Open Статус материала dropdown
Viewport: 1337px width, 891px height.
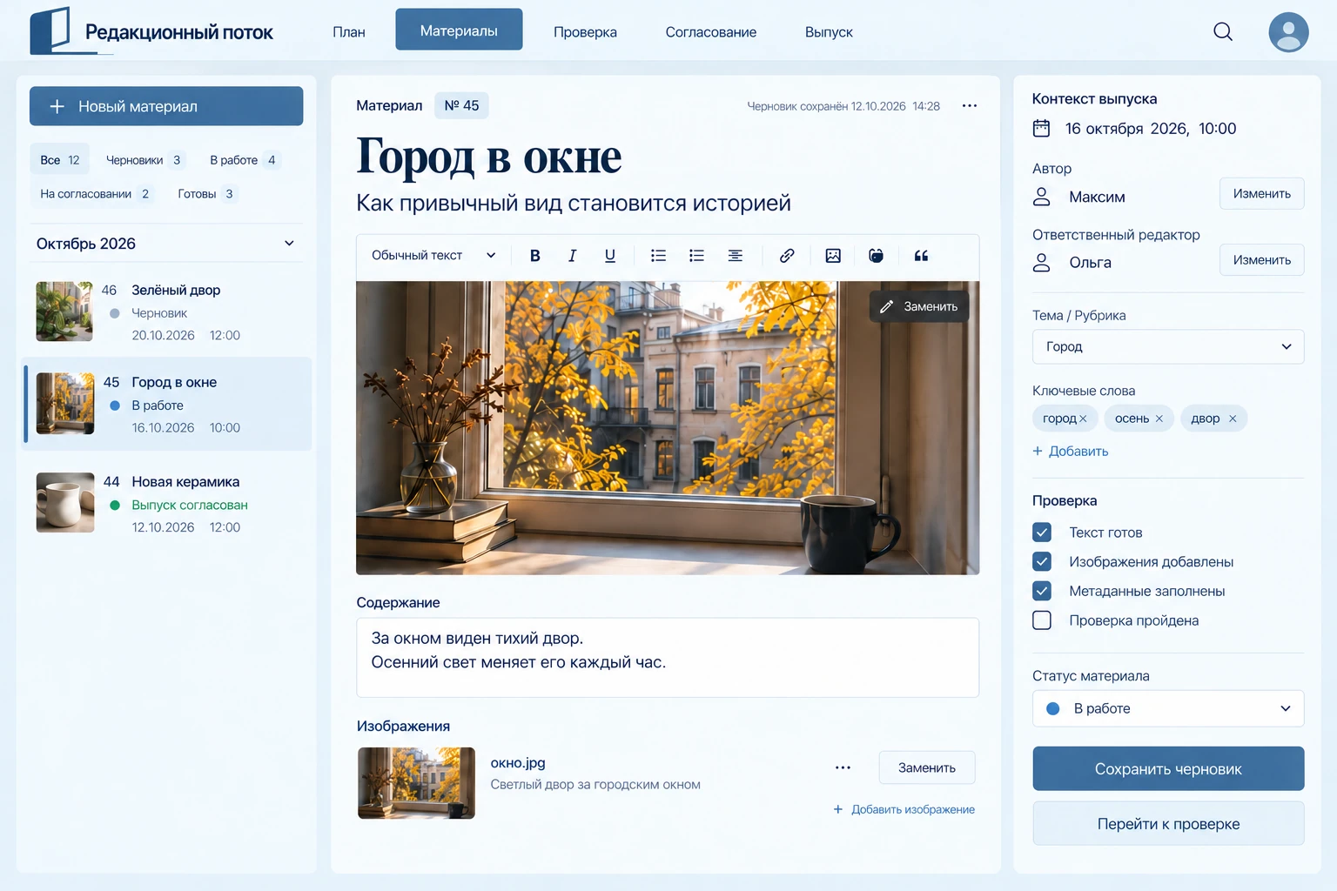1168,708
